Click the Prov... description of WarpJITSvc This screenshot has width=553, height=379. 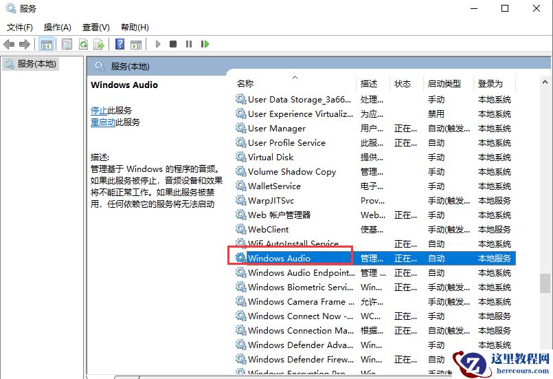tap(372, 201)
